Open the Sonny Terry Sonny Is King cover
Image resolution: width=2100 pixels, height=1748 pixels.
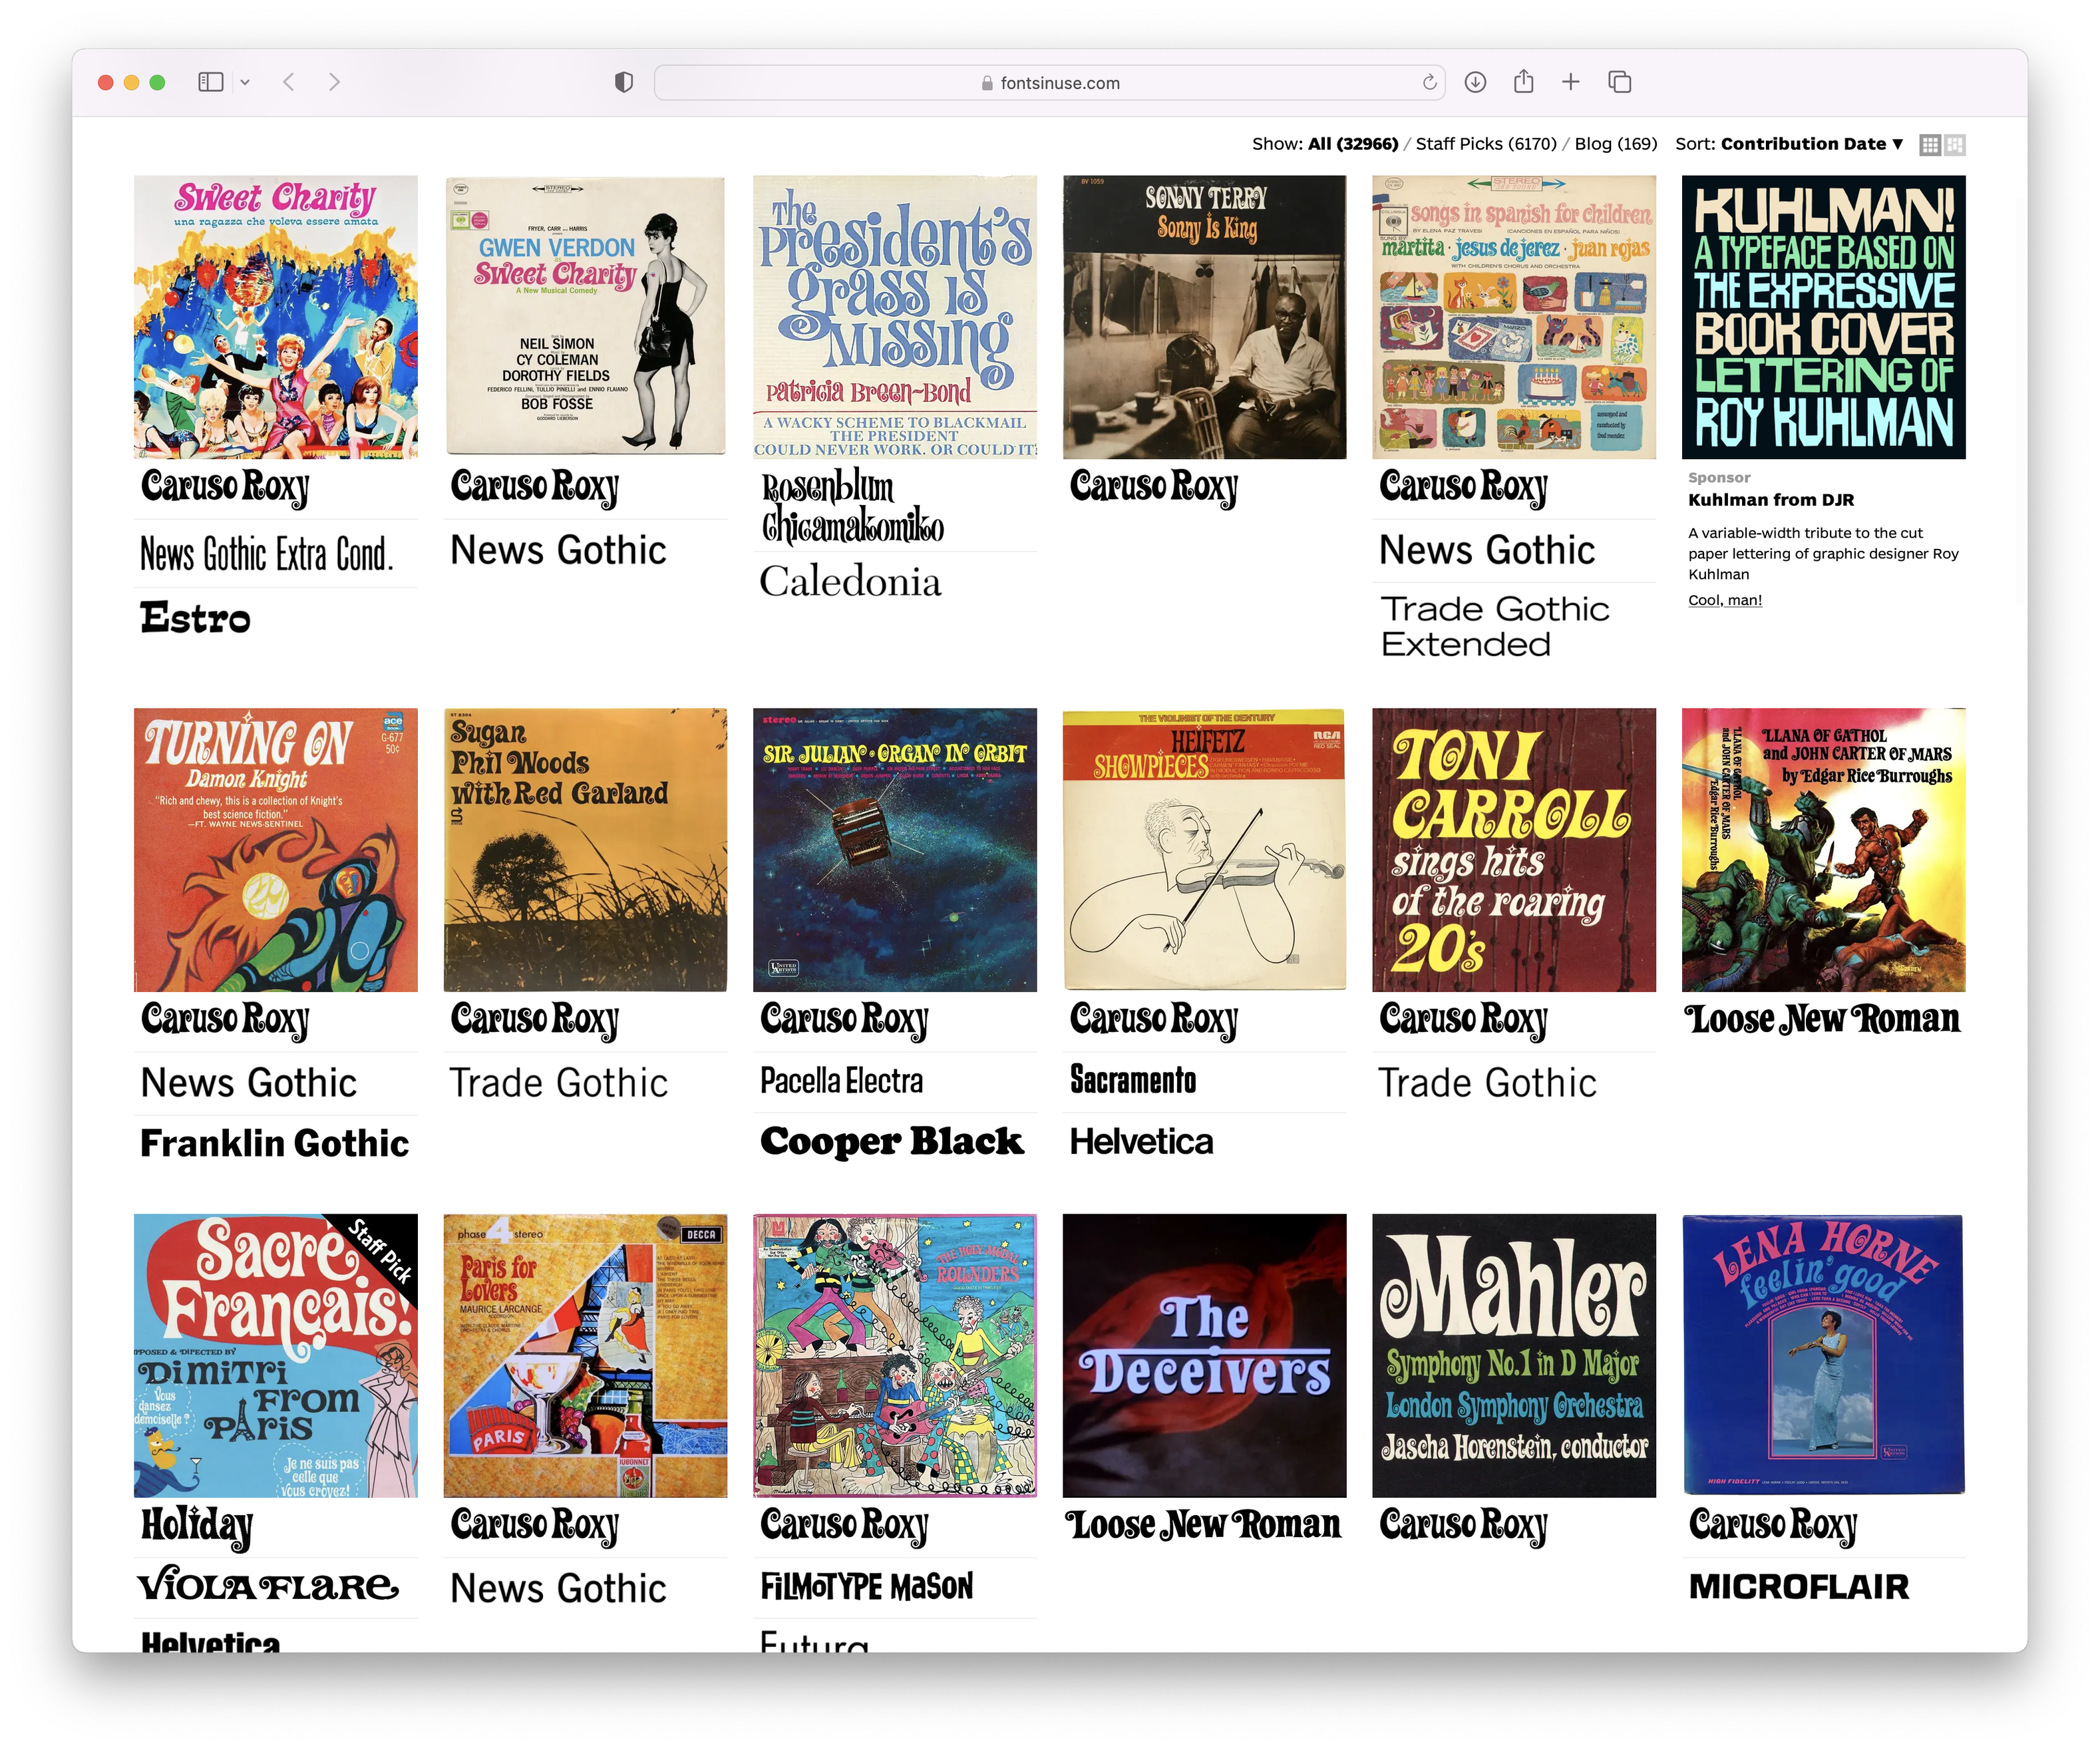pyautogui.click(x=1204, y=317)
